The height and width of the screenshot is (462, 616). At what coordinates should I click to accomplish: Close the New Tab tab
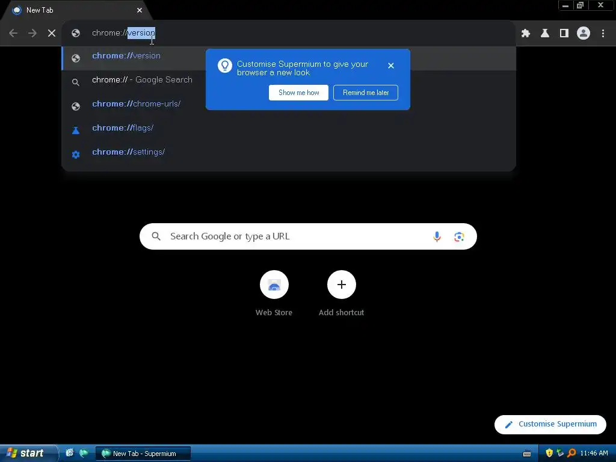pyautogui.click(x=140, y=10)
